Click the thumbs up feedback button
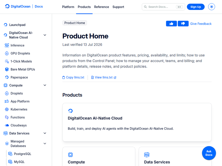222x166 pixels. [171, 24]
